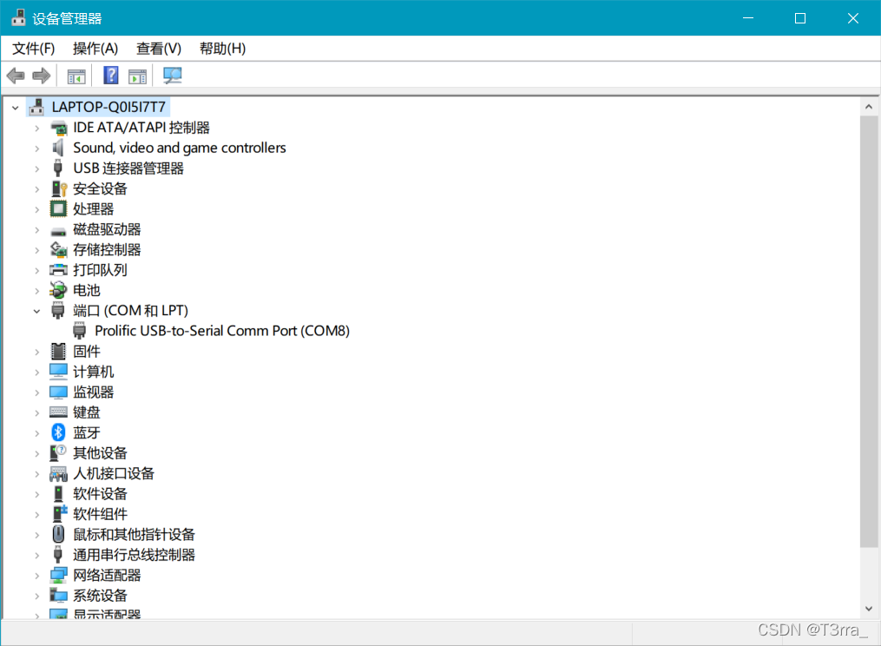Click the vertical scrollbar thumb

pos(869,332)
